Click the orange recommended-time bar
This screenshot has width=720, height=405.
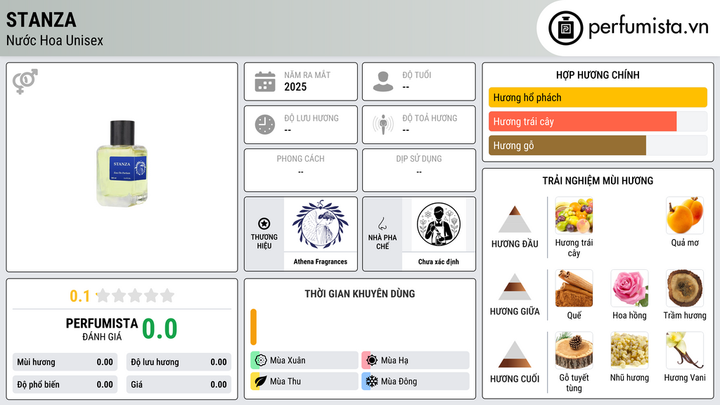(x=253, y=327)
